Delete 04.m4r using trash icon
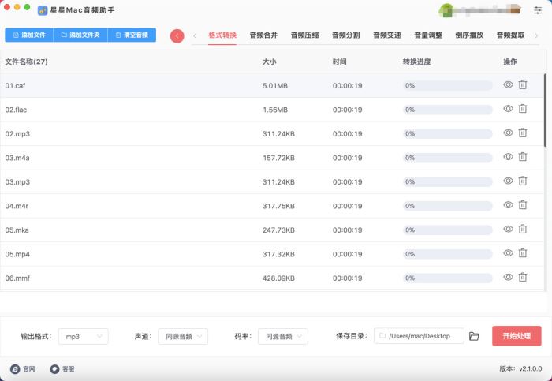This screenshot has height=381, width=552. pos(523,205)
